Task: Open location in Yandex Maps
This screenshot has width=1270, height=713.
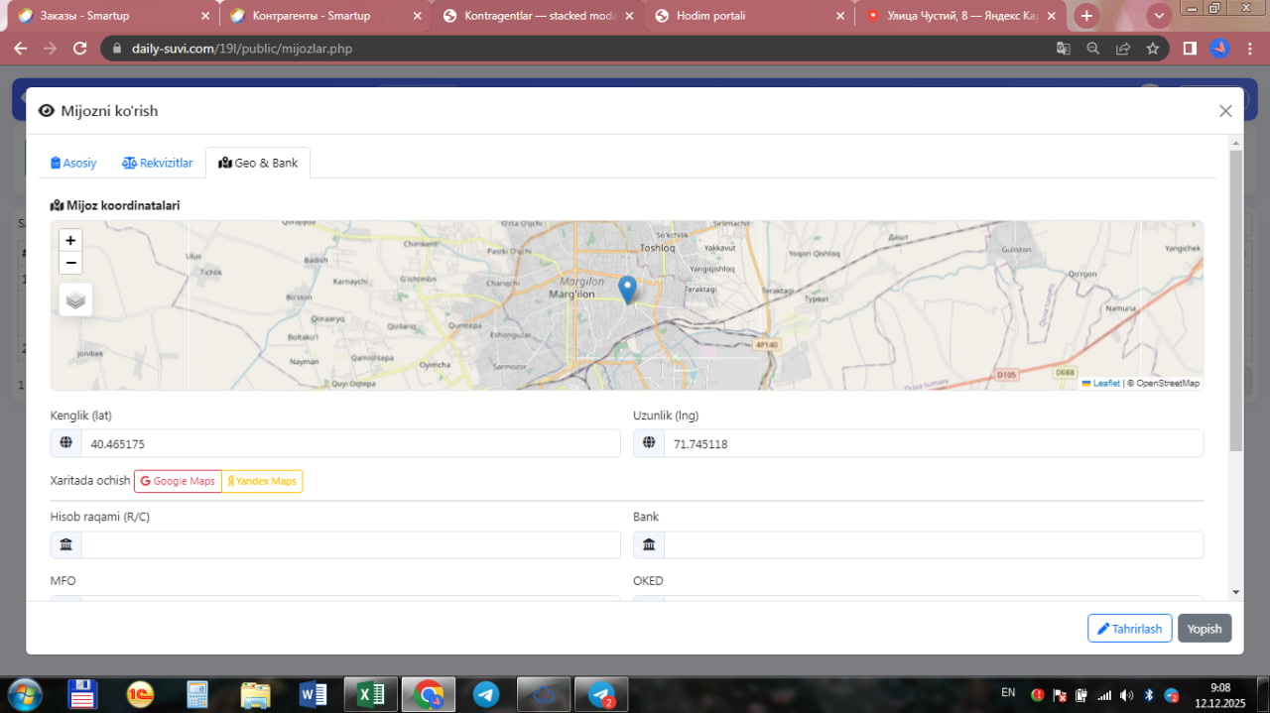Action: click(262, 481)
